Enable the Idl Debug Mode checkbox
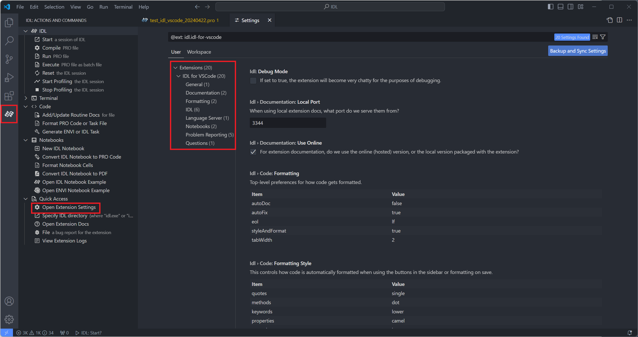Viewport: 638px width, 337px height. point(253,81)
